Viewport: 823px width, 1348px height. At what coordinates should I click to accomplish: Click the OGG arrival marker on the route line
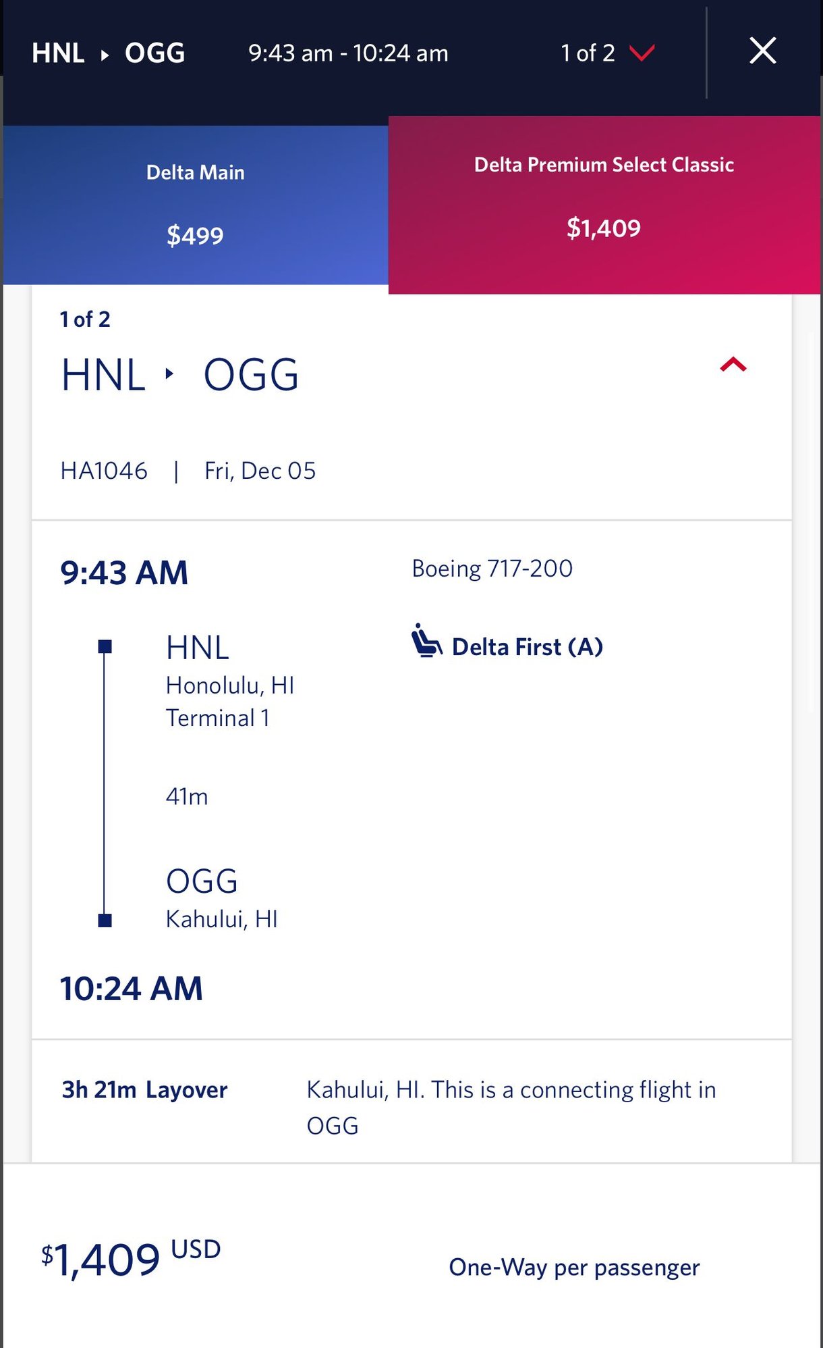[x=105, y=920]
